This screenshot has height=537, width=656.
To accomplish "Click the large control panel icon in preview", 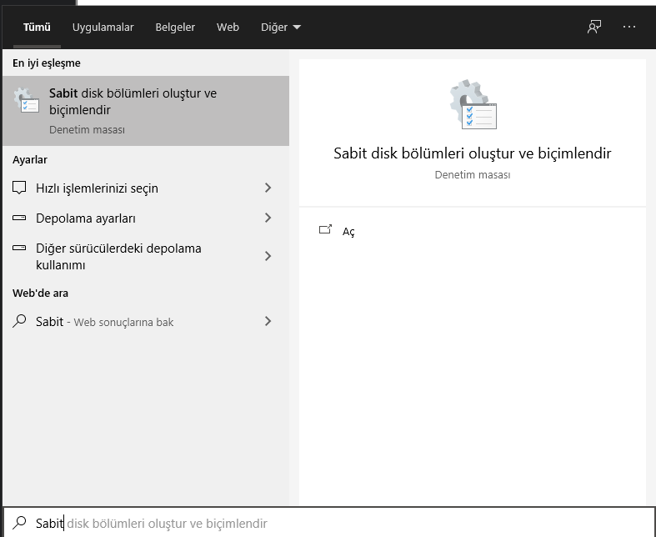I will tap(473, 104).
